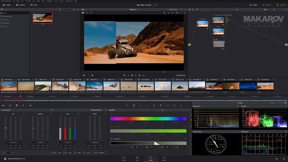Open the Waveform scope type dropdown
Screen dimensions: 288x162
[197, 106]
